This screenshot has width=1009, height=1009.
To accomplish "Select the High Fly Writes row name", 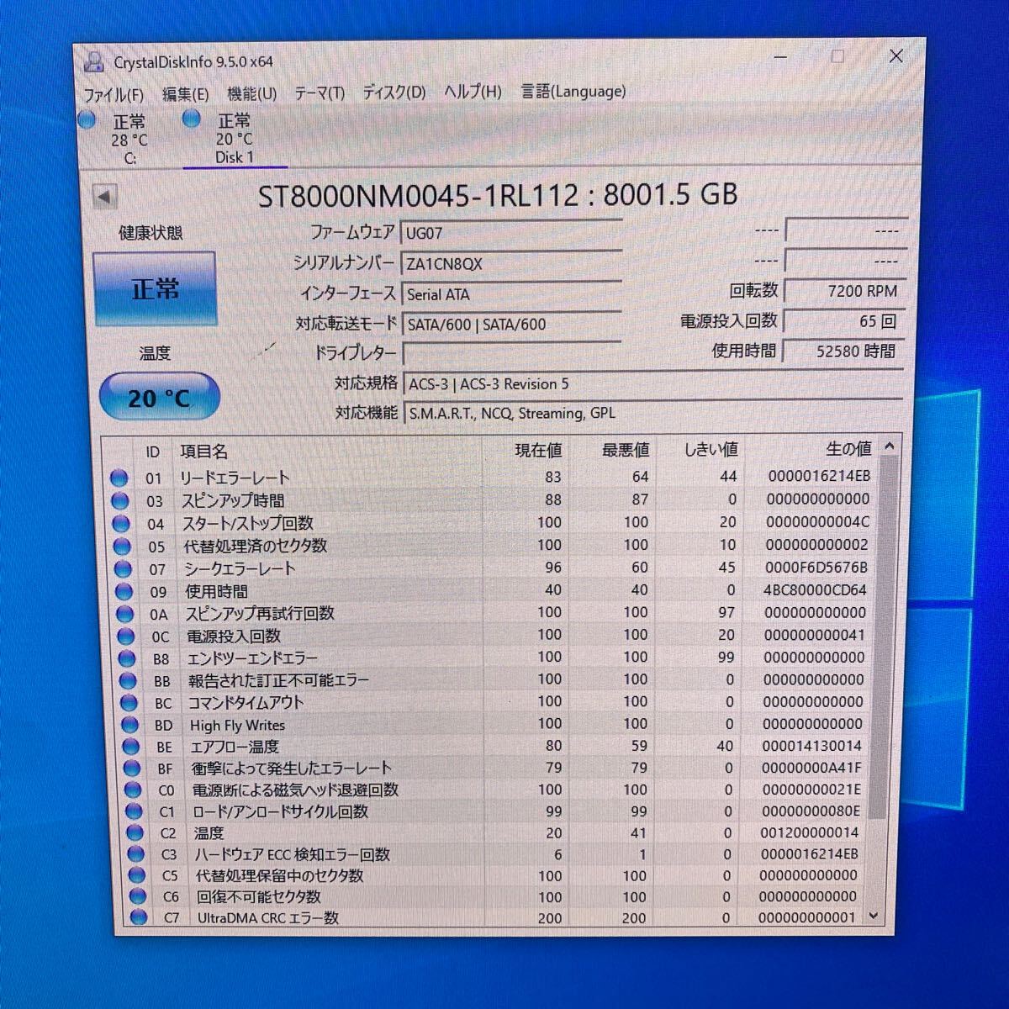I will (237, 725).
